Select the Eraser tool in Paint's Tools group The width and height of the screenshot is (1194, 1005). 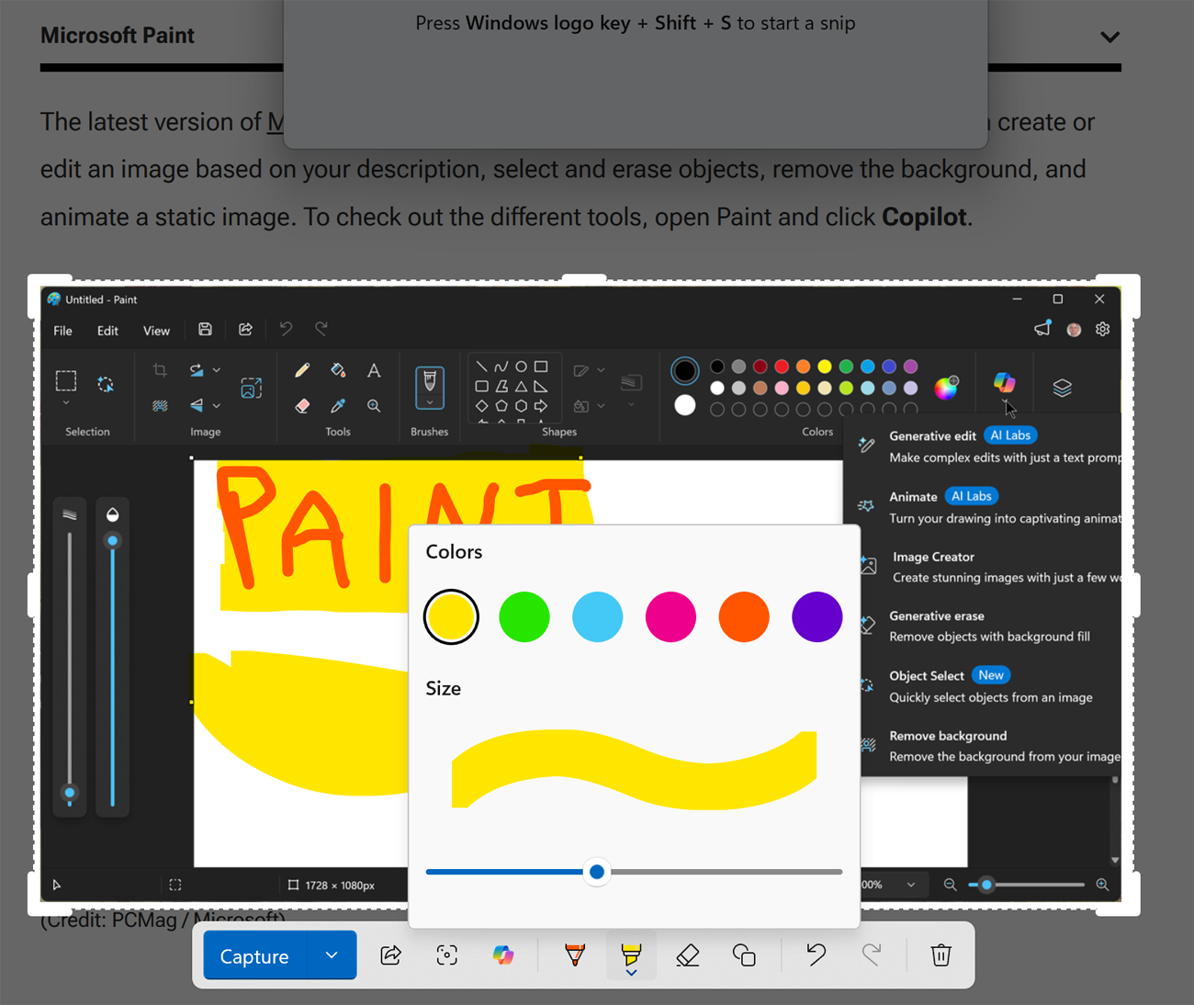tap(302, 405)
